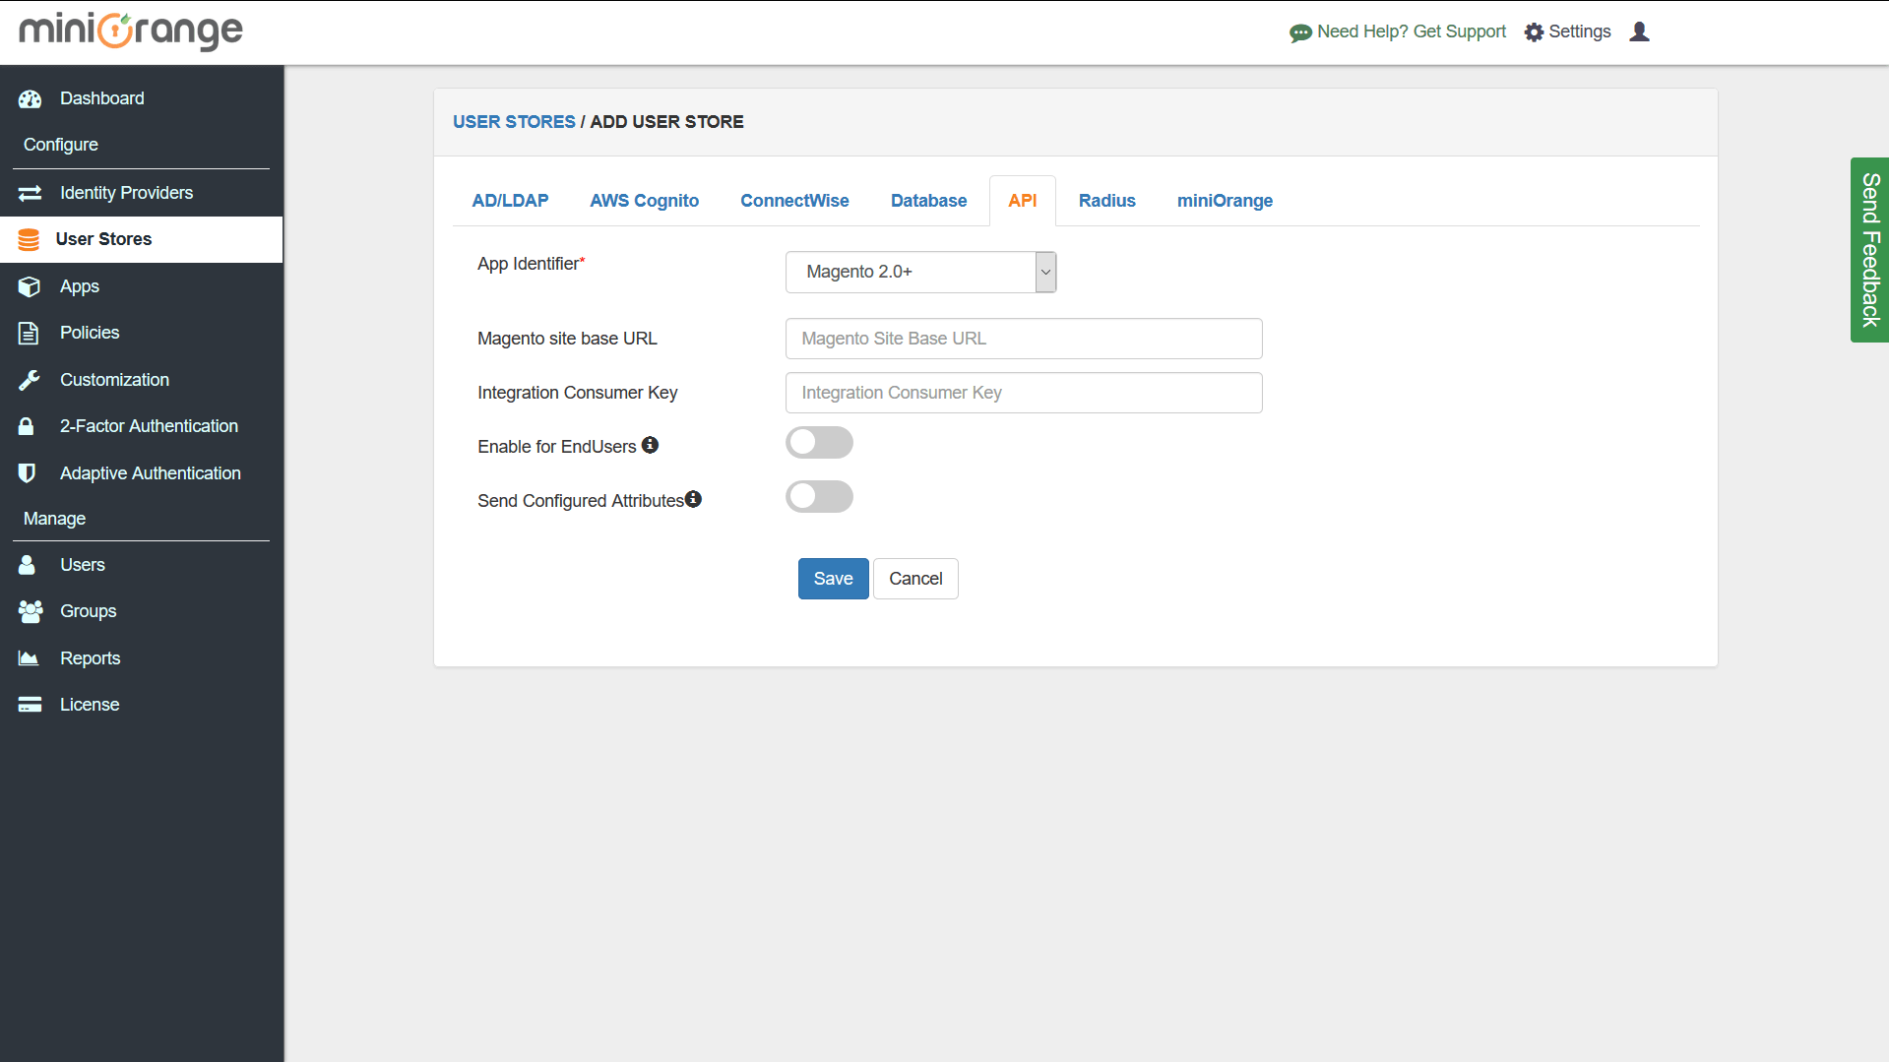Click the Policies document icon
1889x1062 pixels.
pyautogui.click(x=29, y=333)
